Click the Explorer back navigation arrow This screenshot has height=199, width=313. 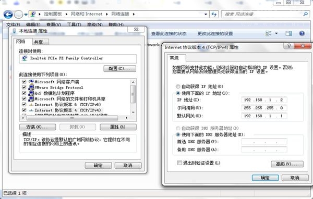[8, 15]
